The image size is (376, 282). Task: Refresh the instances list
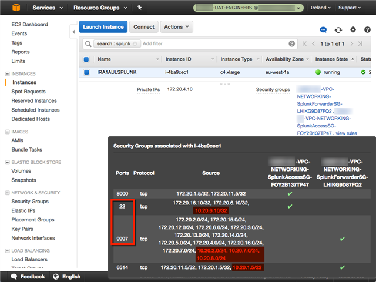point(338,30)
